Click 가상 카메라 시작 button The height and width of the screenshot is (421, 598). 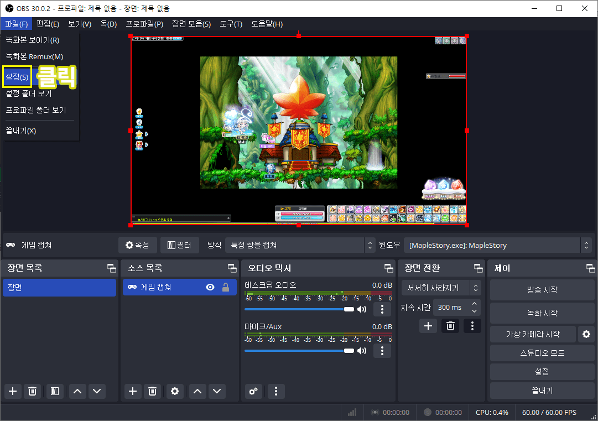click(x=533, y=335)
